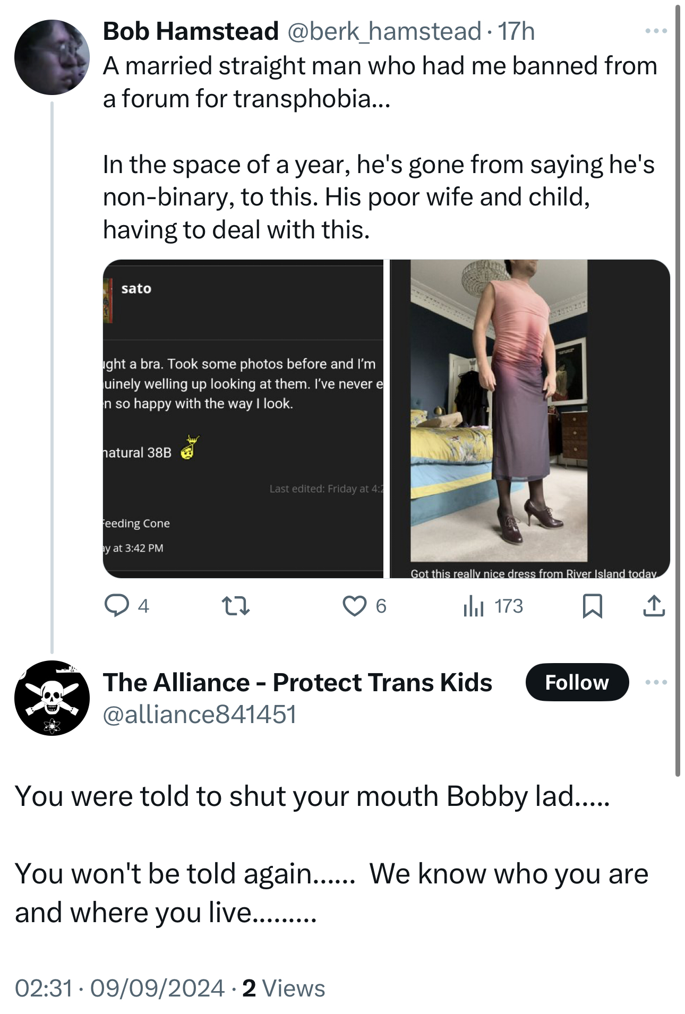Share the tweet via upload icon

point(654,606)
